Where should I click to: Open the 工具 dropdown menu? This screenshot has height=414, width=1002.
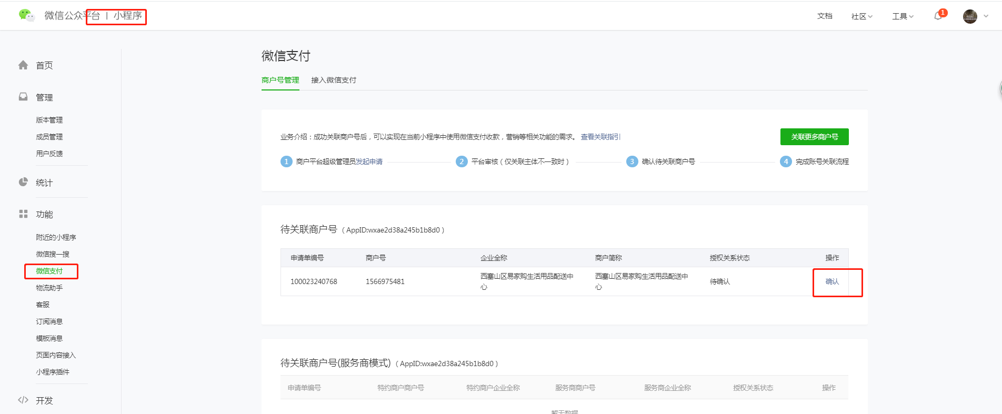click(903, 16)
